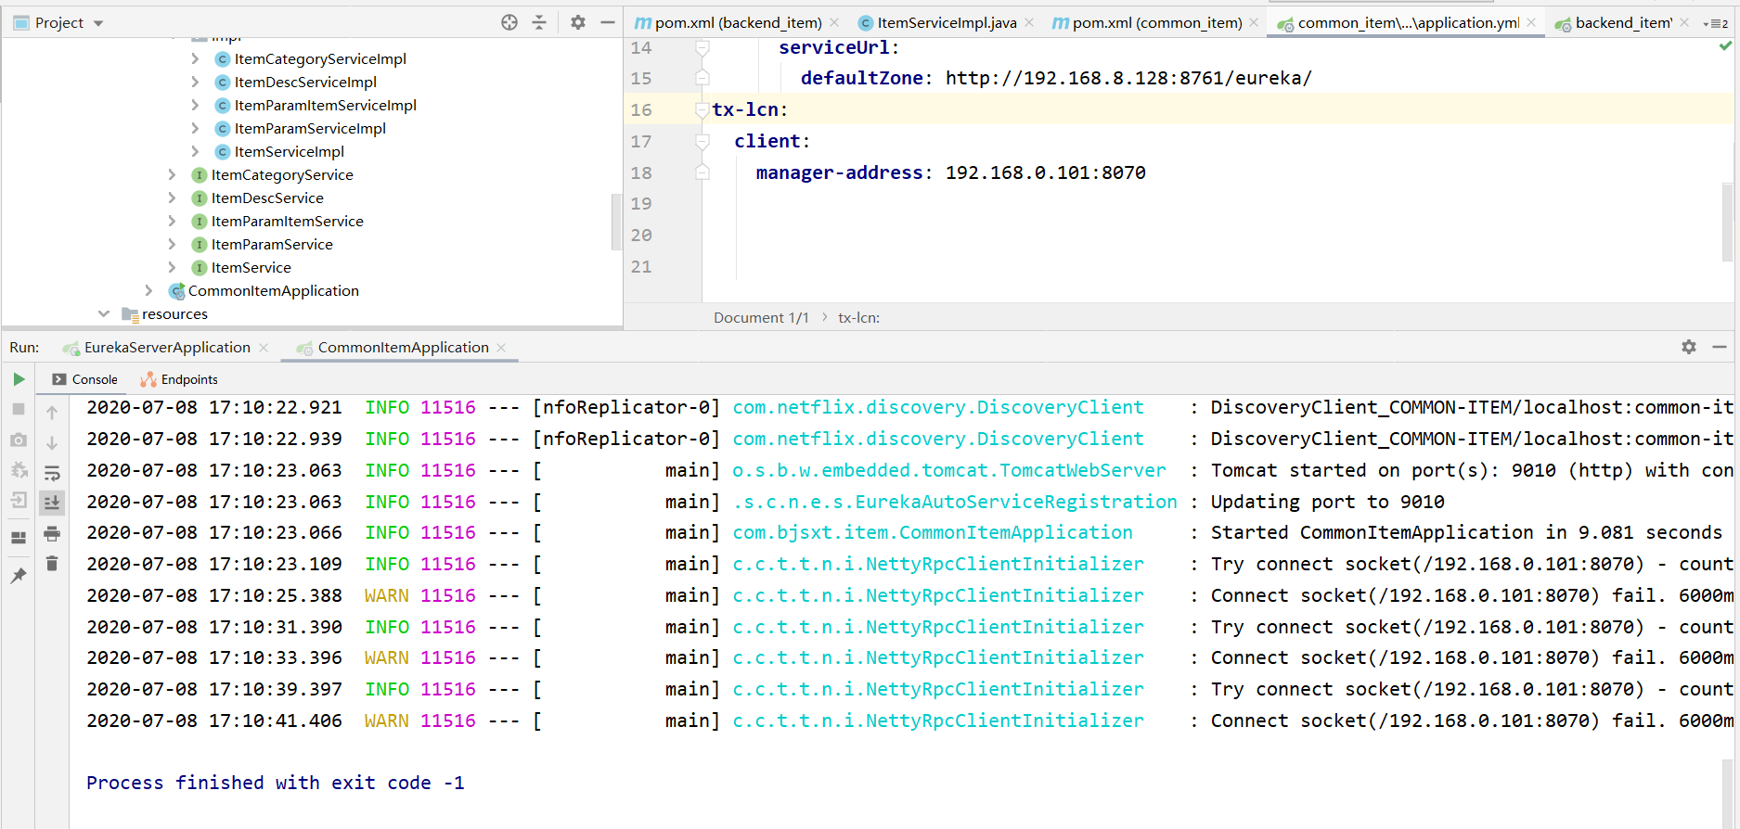Close the pom.xml (backend_item) tab

point(834,22)
